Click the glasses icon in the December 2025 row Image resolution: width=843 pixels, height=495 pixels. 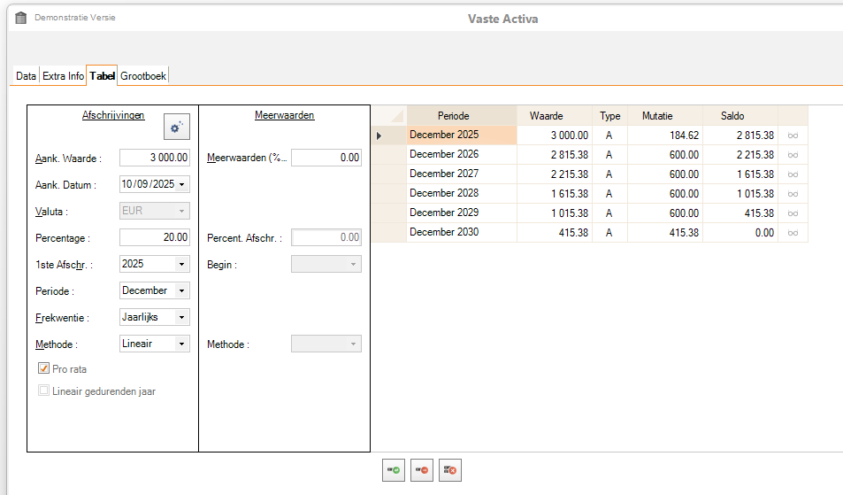pos(793,135)
